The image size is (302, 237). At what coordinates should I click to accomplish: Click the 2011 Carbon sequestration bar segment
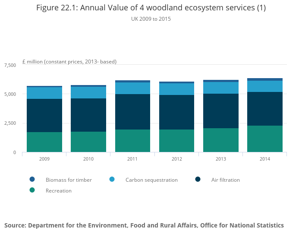[132, 88]
